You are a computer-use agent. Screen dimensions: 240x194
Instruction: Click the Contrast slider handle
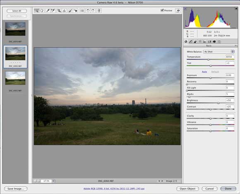pyautogui.click(x=211, y=109)
